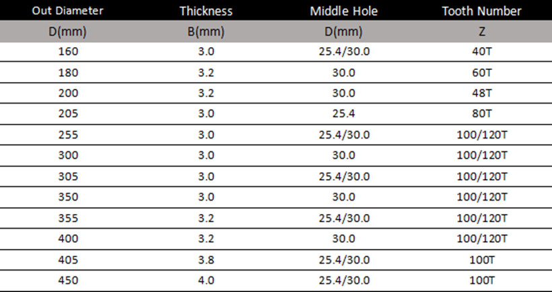Select the 80T tooth number cell

click(x=481, y=114)
